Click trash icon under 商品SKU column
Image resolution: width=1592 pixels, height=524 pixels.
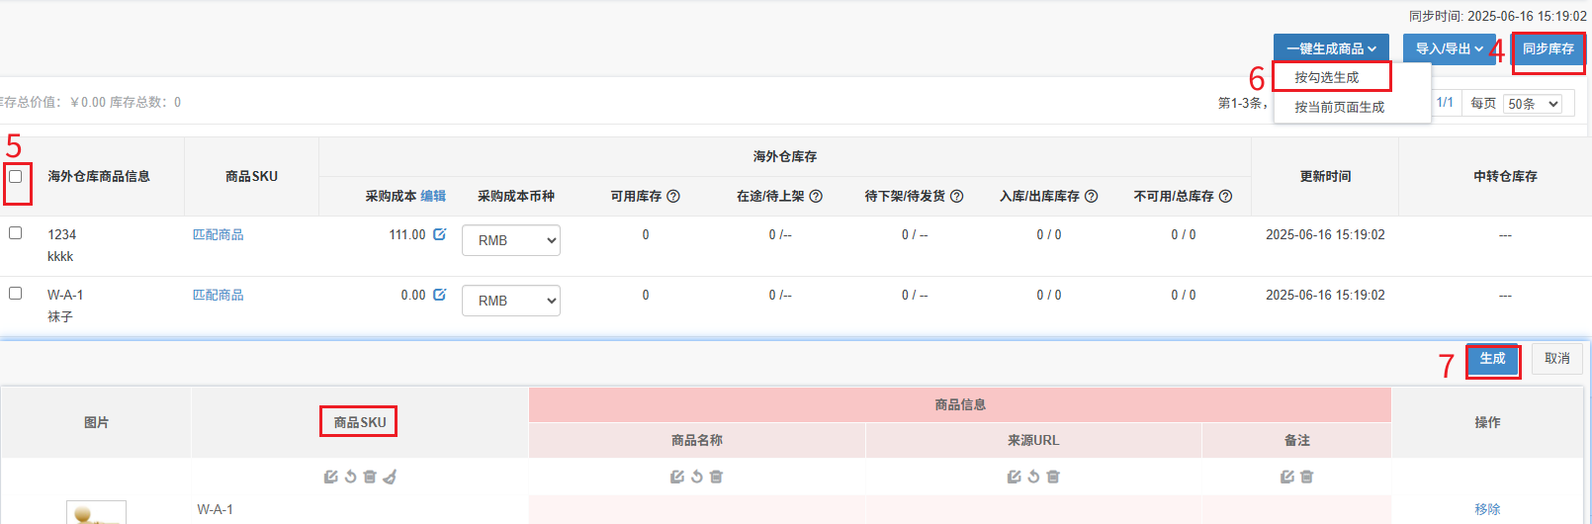370,477
